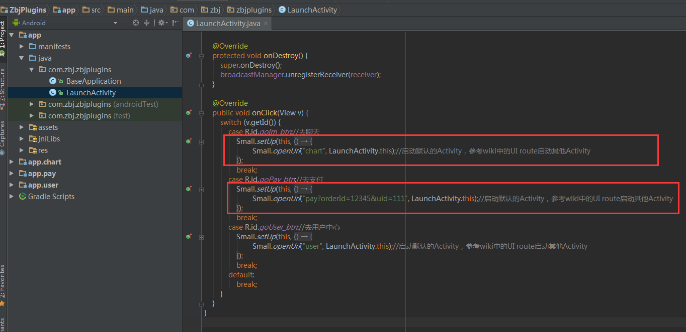Expand the manifests folder in the tree

(x=22, y=47)
